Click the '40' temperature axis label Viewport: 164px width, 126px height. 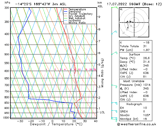[x=96, y=121]
